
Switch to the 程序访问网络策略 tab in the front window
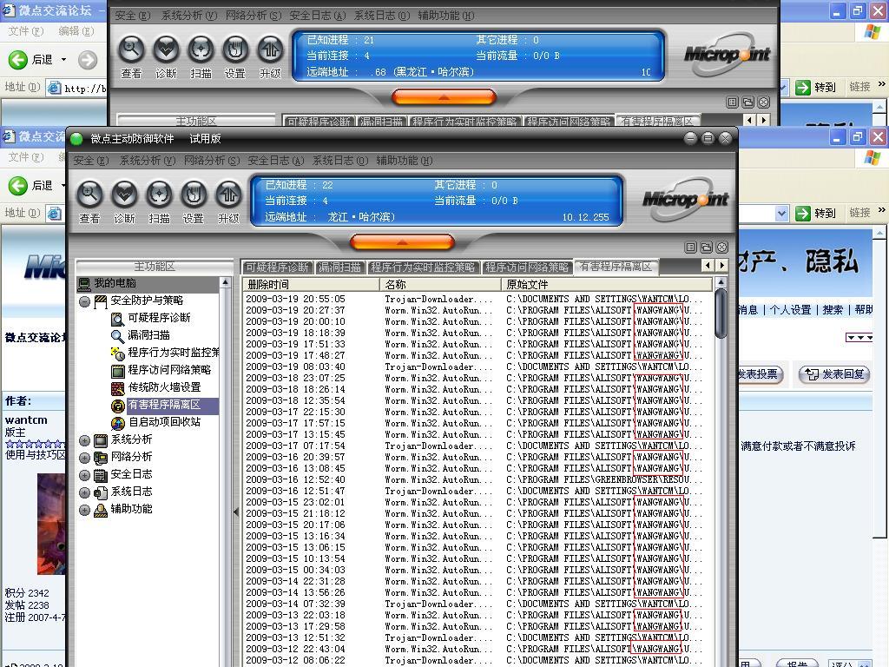coord(527,267)
